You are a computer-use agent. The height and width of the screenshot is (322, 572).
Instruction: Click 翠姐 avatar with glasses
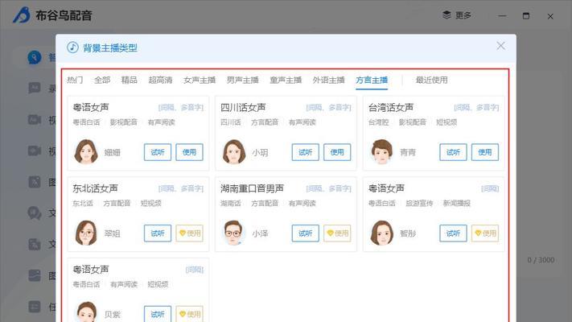pos(86,233)
